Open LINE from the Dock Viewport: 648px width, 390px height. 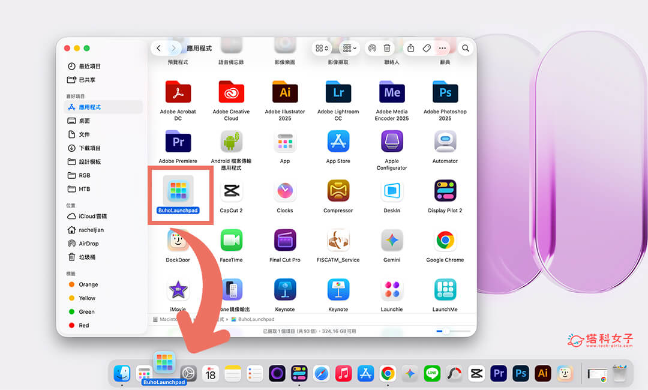[432, 374]
